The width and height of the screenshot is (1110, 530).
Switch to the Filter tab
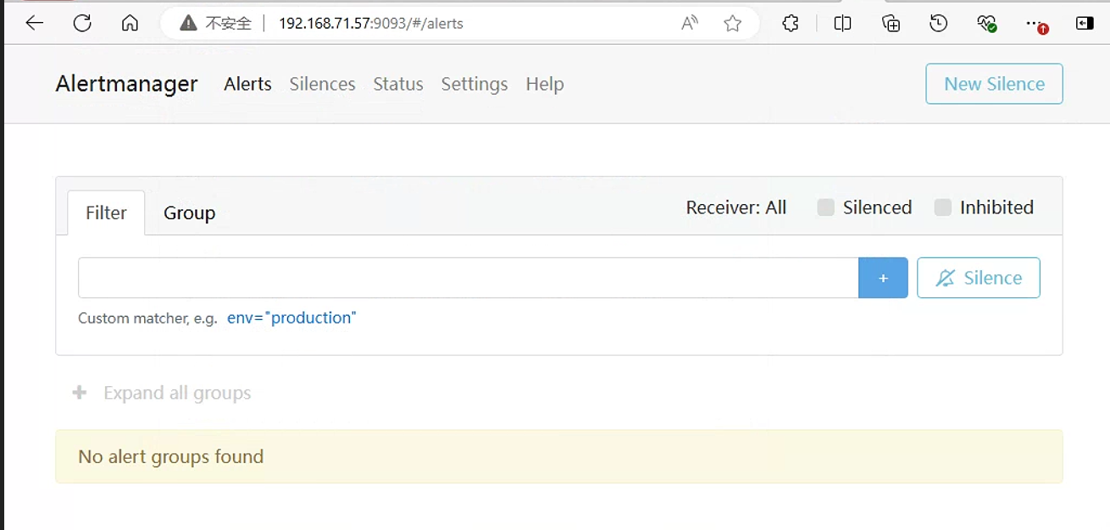[x=106, y=213]
